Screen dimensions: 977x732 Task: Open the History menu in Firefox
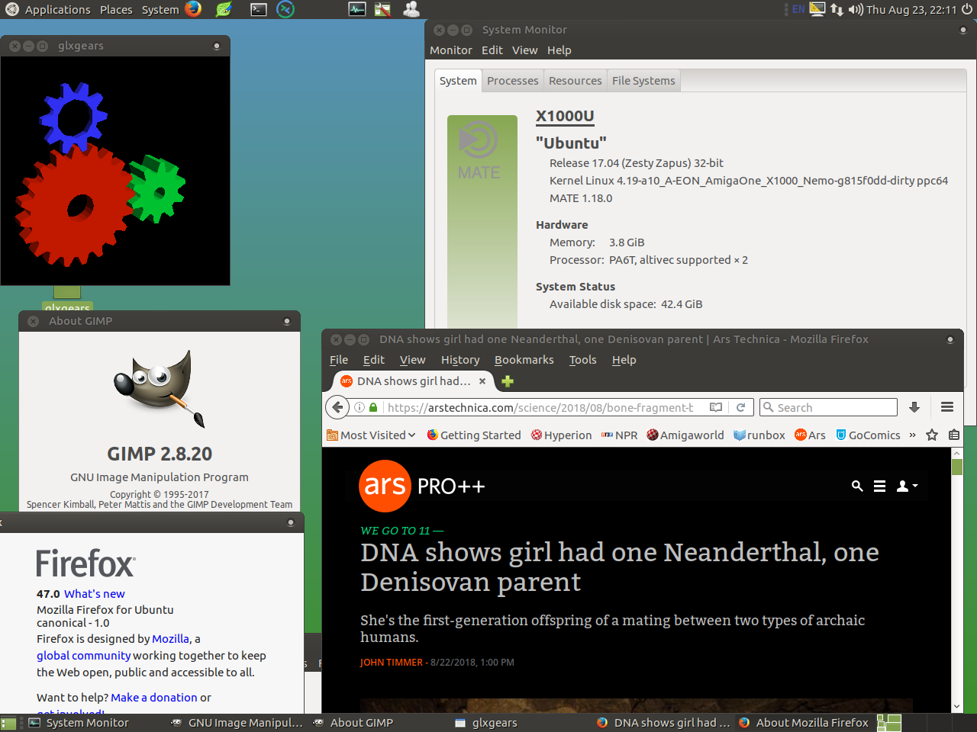pos(460,360)
